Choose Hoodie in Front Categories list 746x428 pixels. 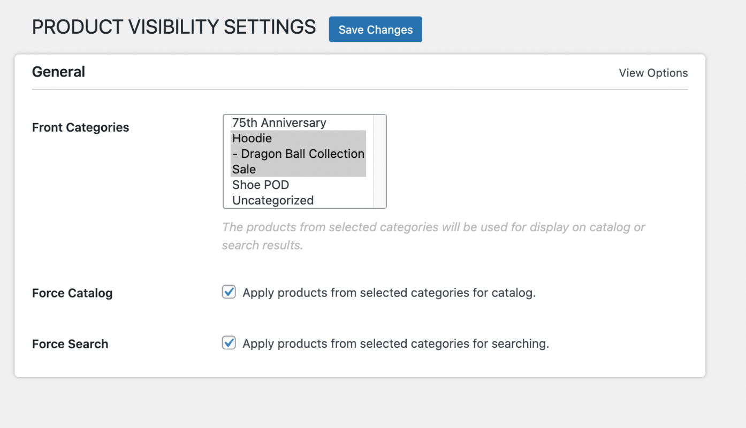252,138
